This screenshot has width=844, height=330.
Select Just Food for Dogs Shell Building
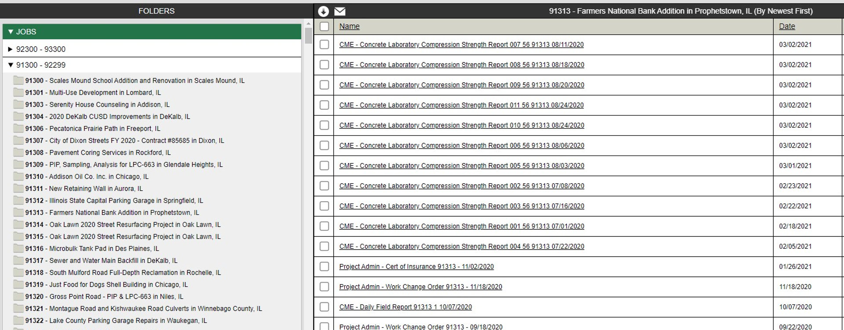point(106,284)
